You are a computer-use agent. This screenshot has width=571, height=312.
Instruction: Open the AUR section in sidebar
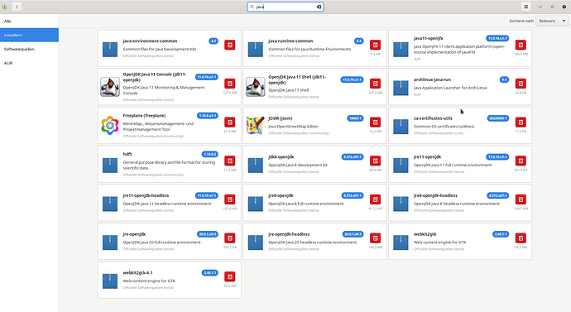tap(29, 63)
